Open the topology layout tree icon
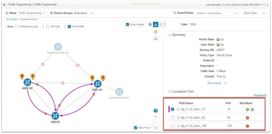 point(156,38)
